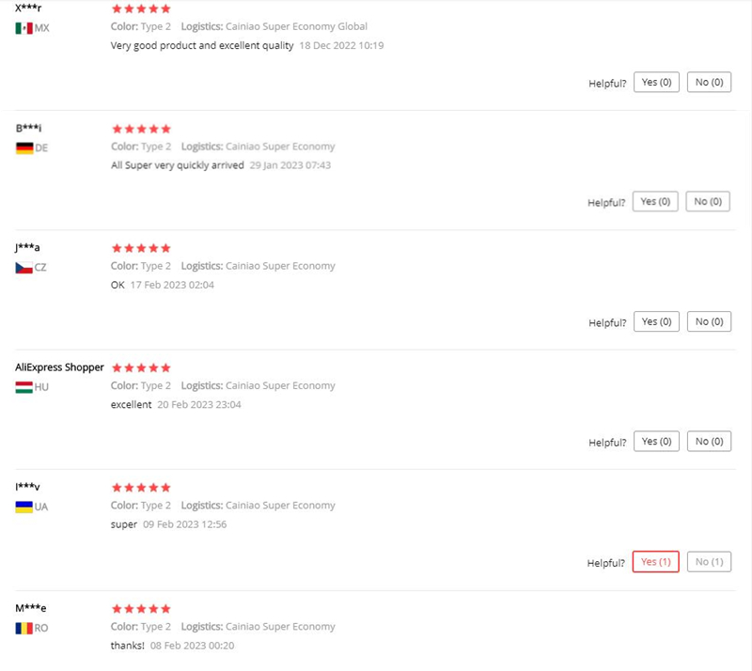
Task: Toggle the highlighted Yes (1) on I***v's review
Action: (x=655, y=562)
